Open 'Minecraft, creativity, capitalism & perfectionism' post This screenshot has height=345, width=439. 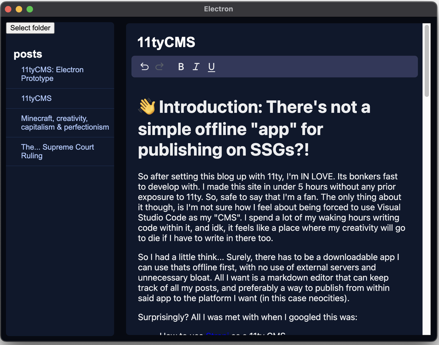(60, 123)
